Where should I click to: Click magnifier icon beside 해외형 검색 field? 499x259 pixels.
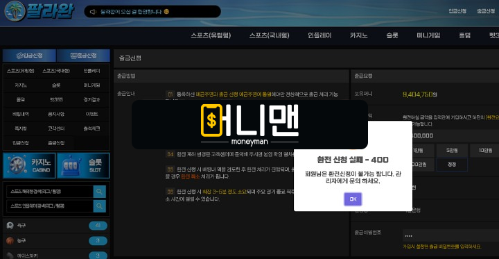100,192
